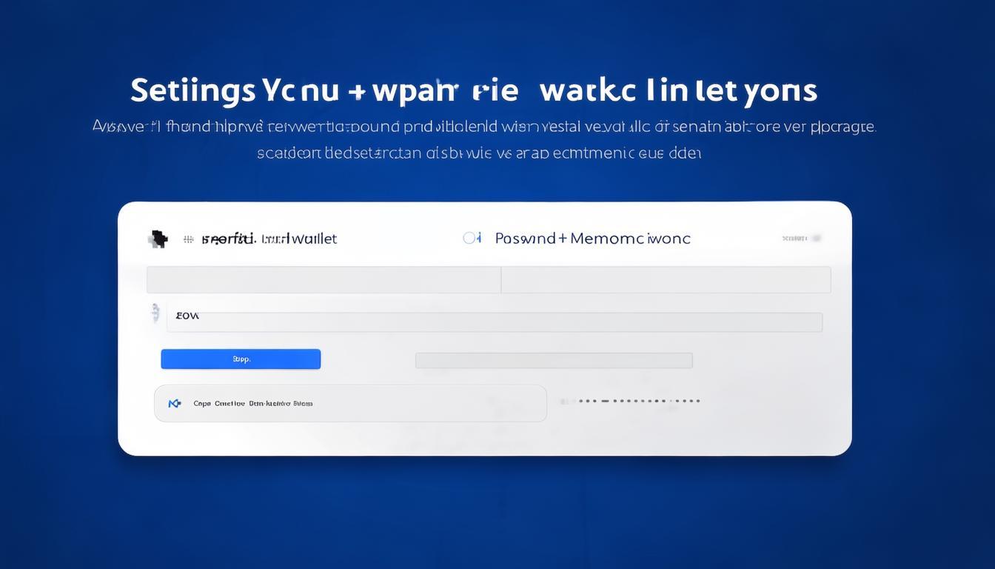Screen dimensions: 995x569
Task: Click the large Settings page heading
Action: pos(474,91)
